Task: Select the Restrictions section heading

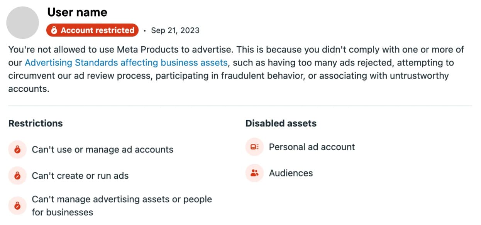Action: click(36, 123)
